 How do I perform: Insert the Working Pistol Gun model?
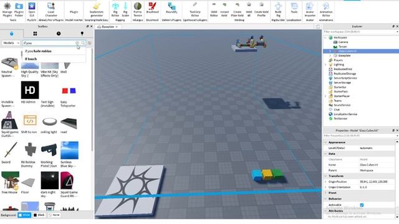pyautogui.click(x=49, y=151)
